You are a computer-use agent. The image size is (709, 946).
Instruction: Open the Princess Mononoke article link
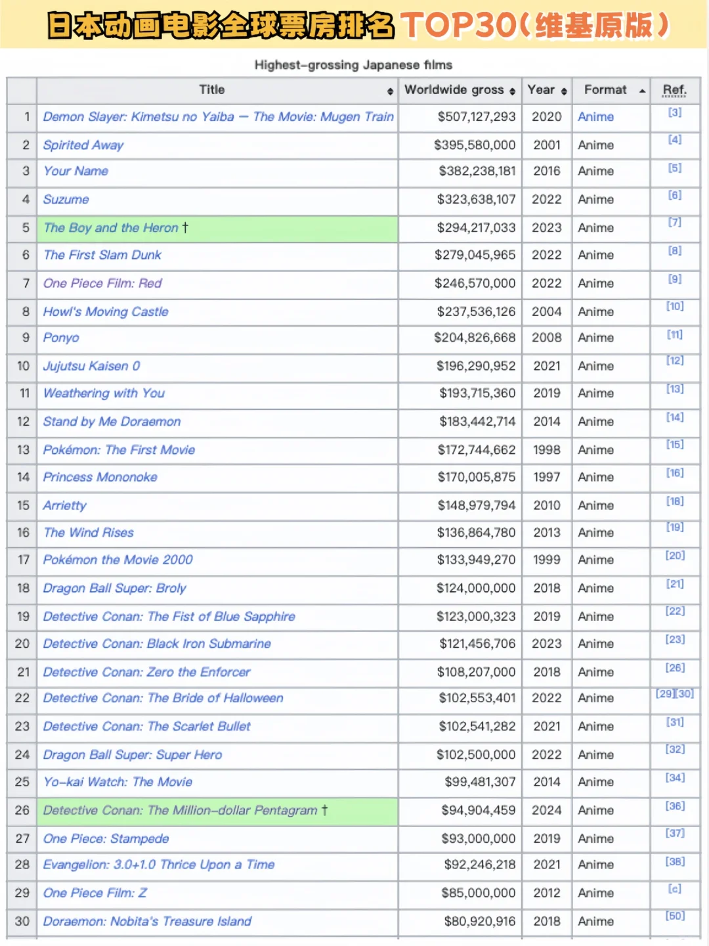coord(100,477)
